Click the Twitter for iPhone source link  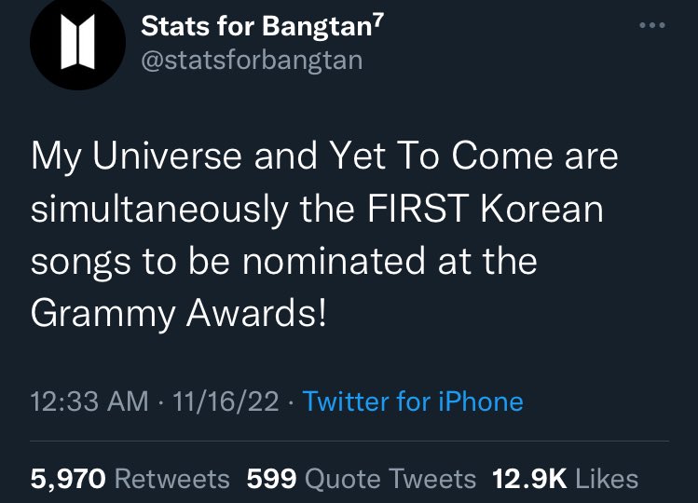pyautogui.click(x=413, y=401)
